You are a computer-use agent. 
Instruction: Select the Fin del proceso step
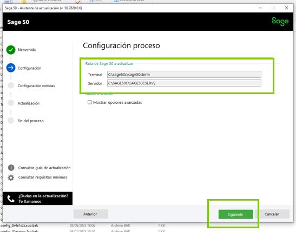(x=31, y=121)
